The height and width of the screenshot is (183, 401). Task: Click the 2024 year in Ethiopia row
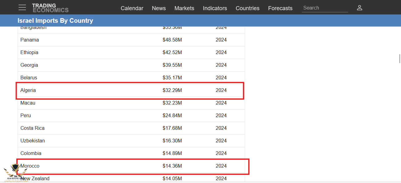(x=221, y=53)
